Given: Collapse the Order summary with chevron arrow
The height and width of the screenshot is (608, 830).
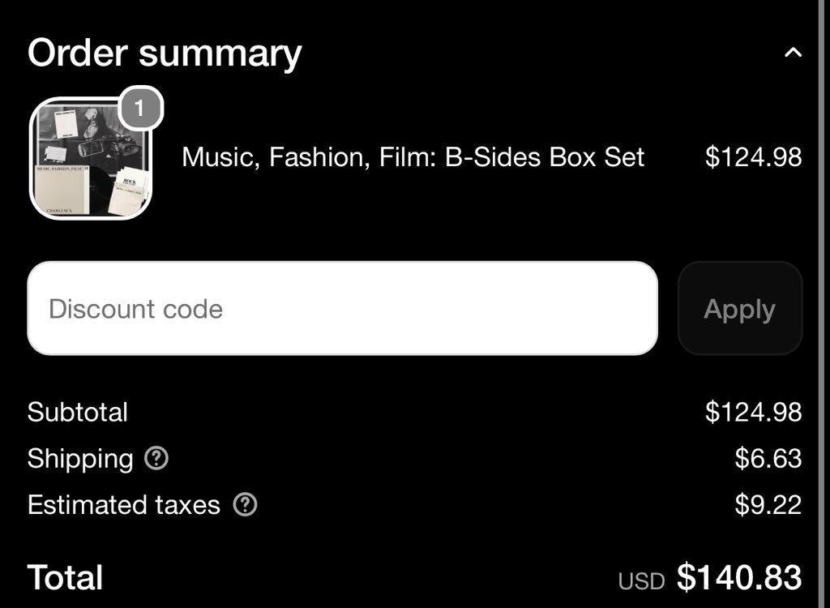Looking at the screenshot, I should tap(793, 53).
